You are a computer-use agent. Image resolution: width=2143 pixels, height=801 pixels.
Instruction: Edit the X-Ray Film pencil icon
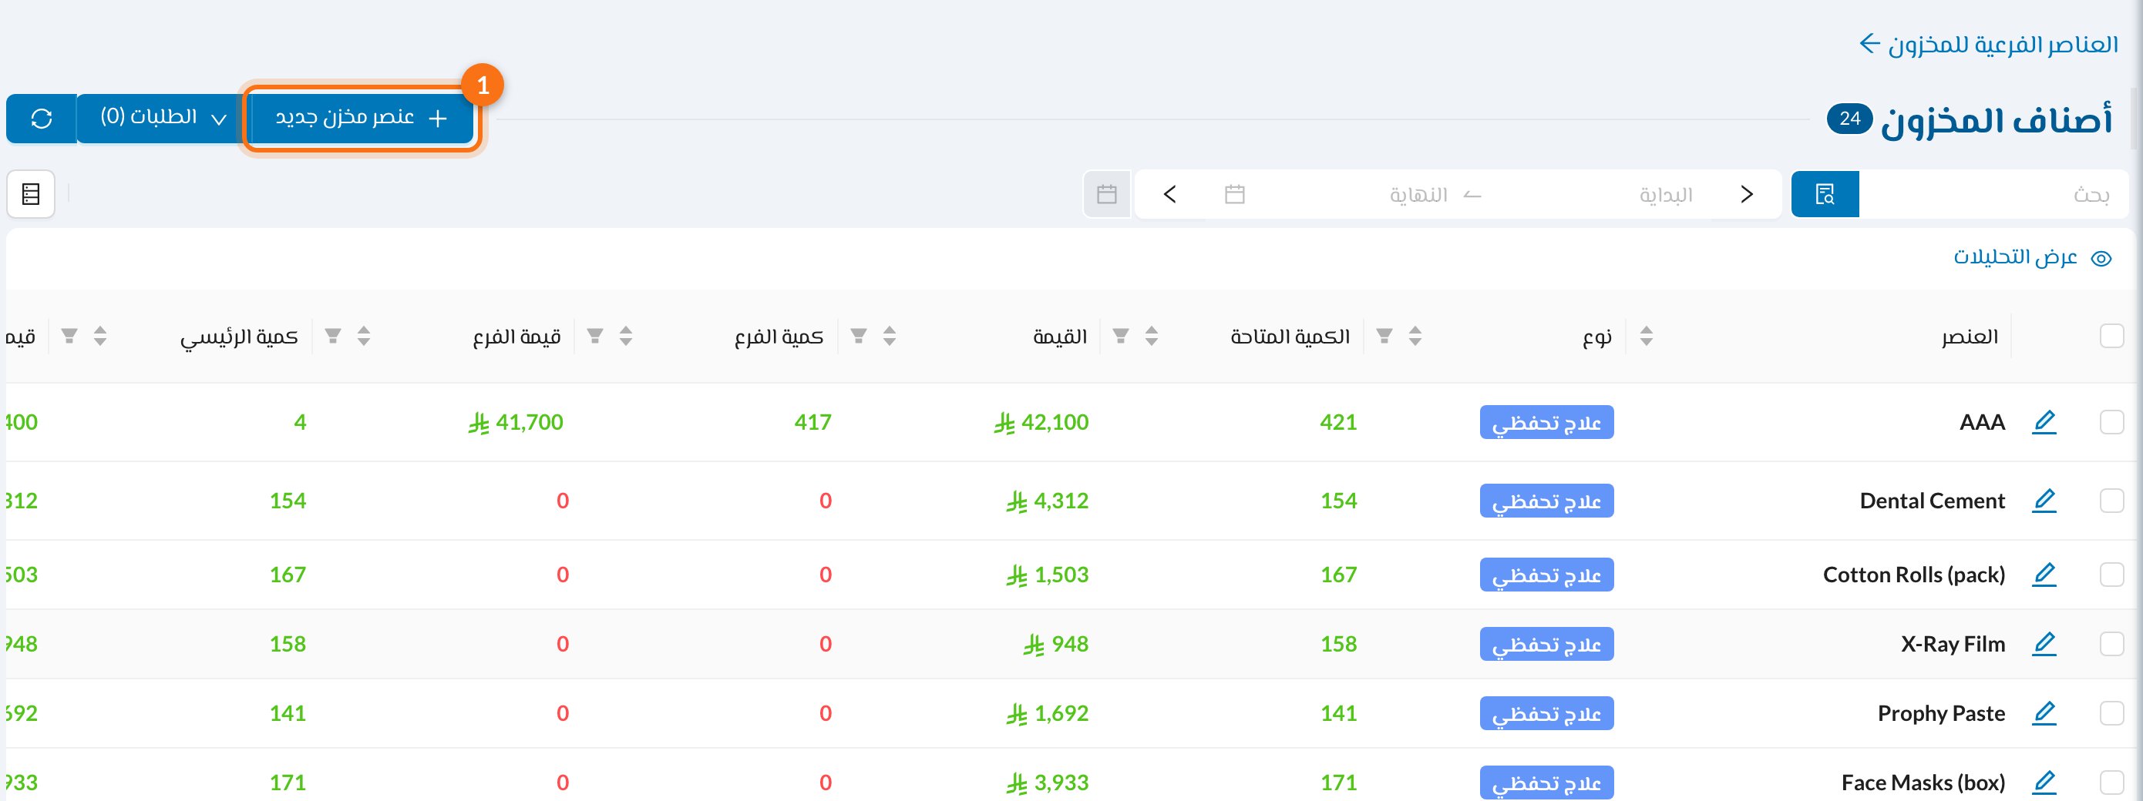(2044, 644)
